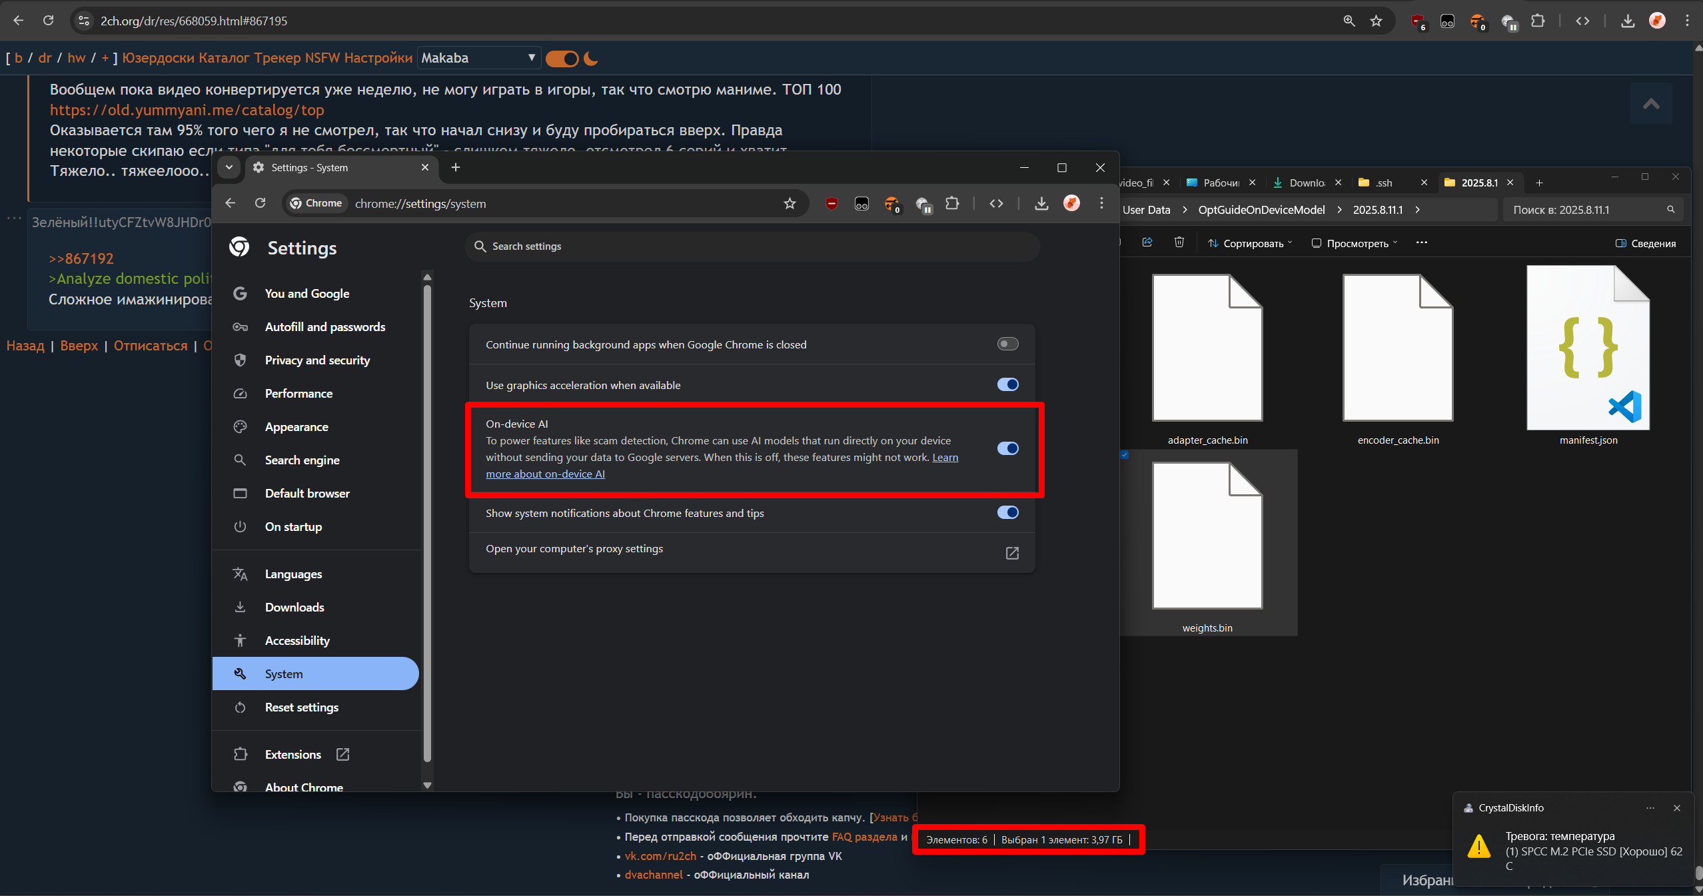Click Explorer search field Поиск в: 2025.8.11.1

click(1593, 210)
